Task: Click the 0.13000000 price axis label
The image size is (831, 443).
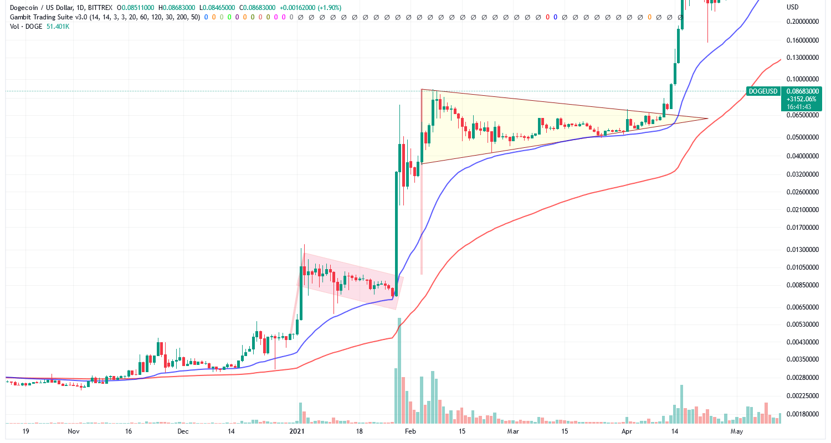Action: [x=803, y=58]
